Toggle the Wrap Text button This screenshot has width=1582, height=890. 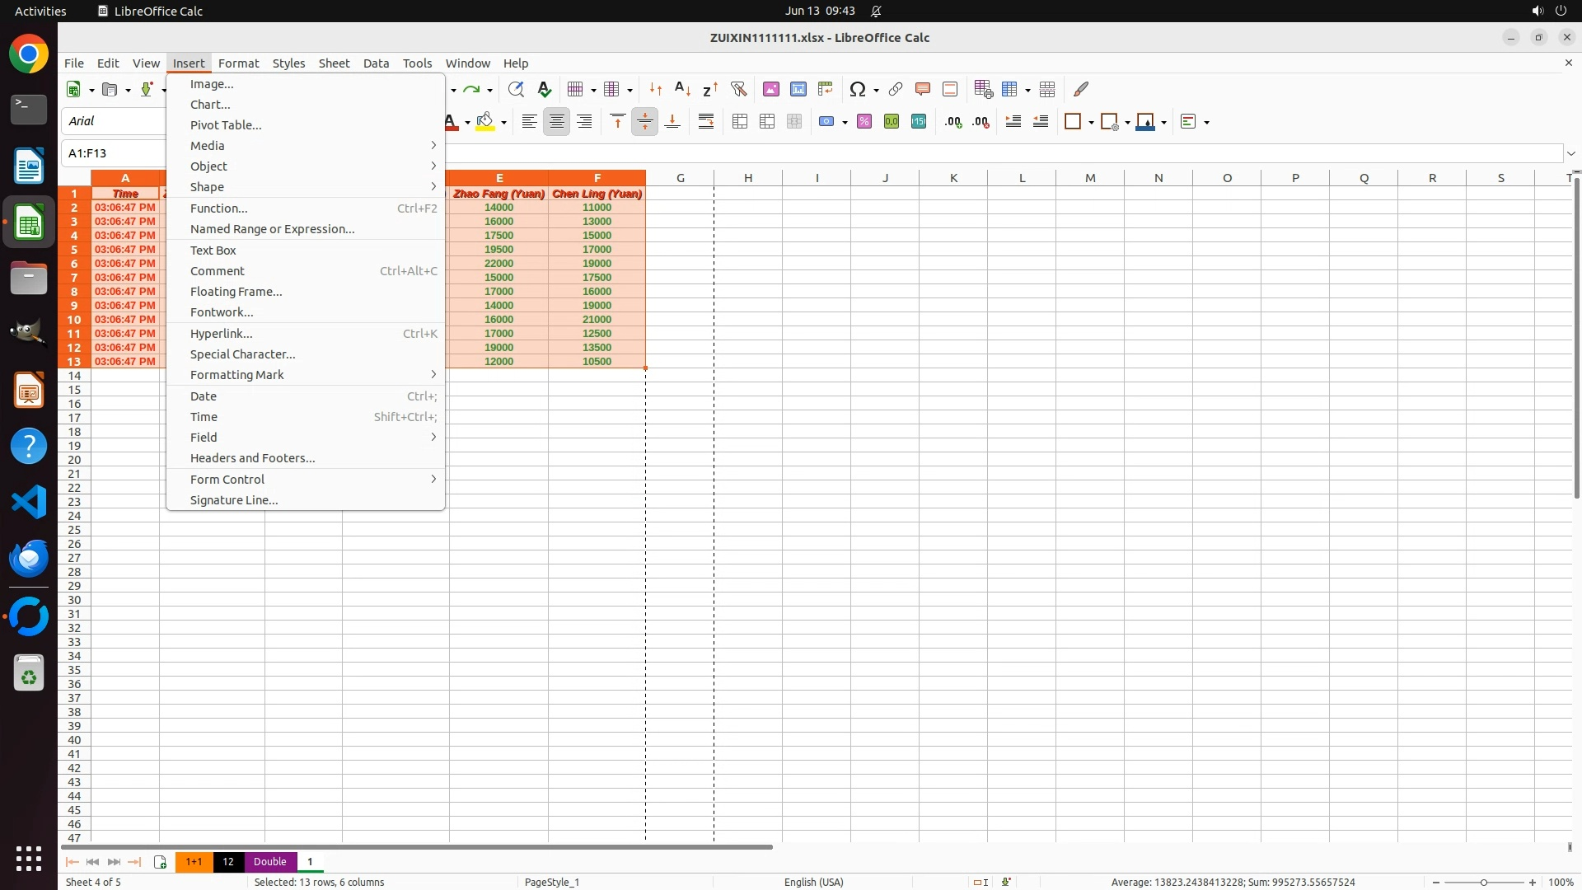click(706, 122)
